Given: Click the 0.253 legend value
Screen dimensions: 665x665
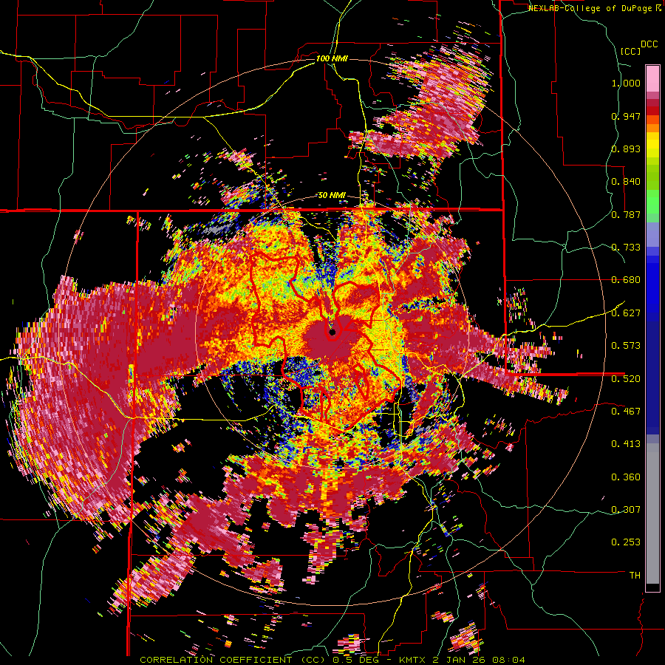Looking at the screenshot, I should tap(626, 542).
